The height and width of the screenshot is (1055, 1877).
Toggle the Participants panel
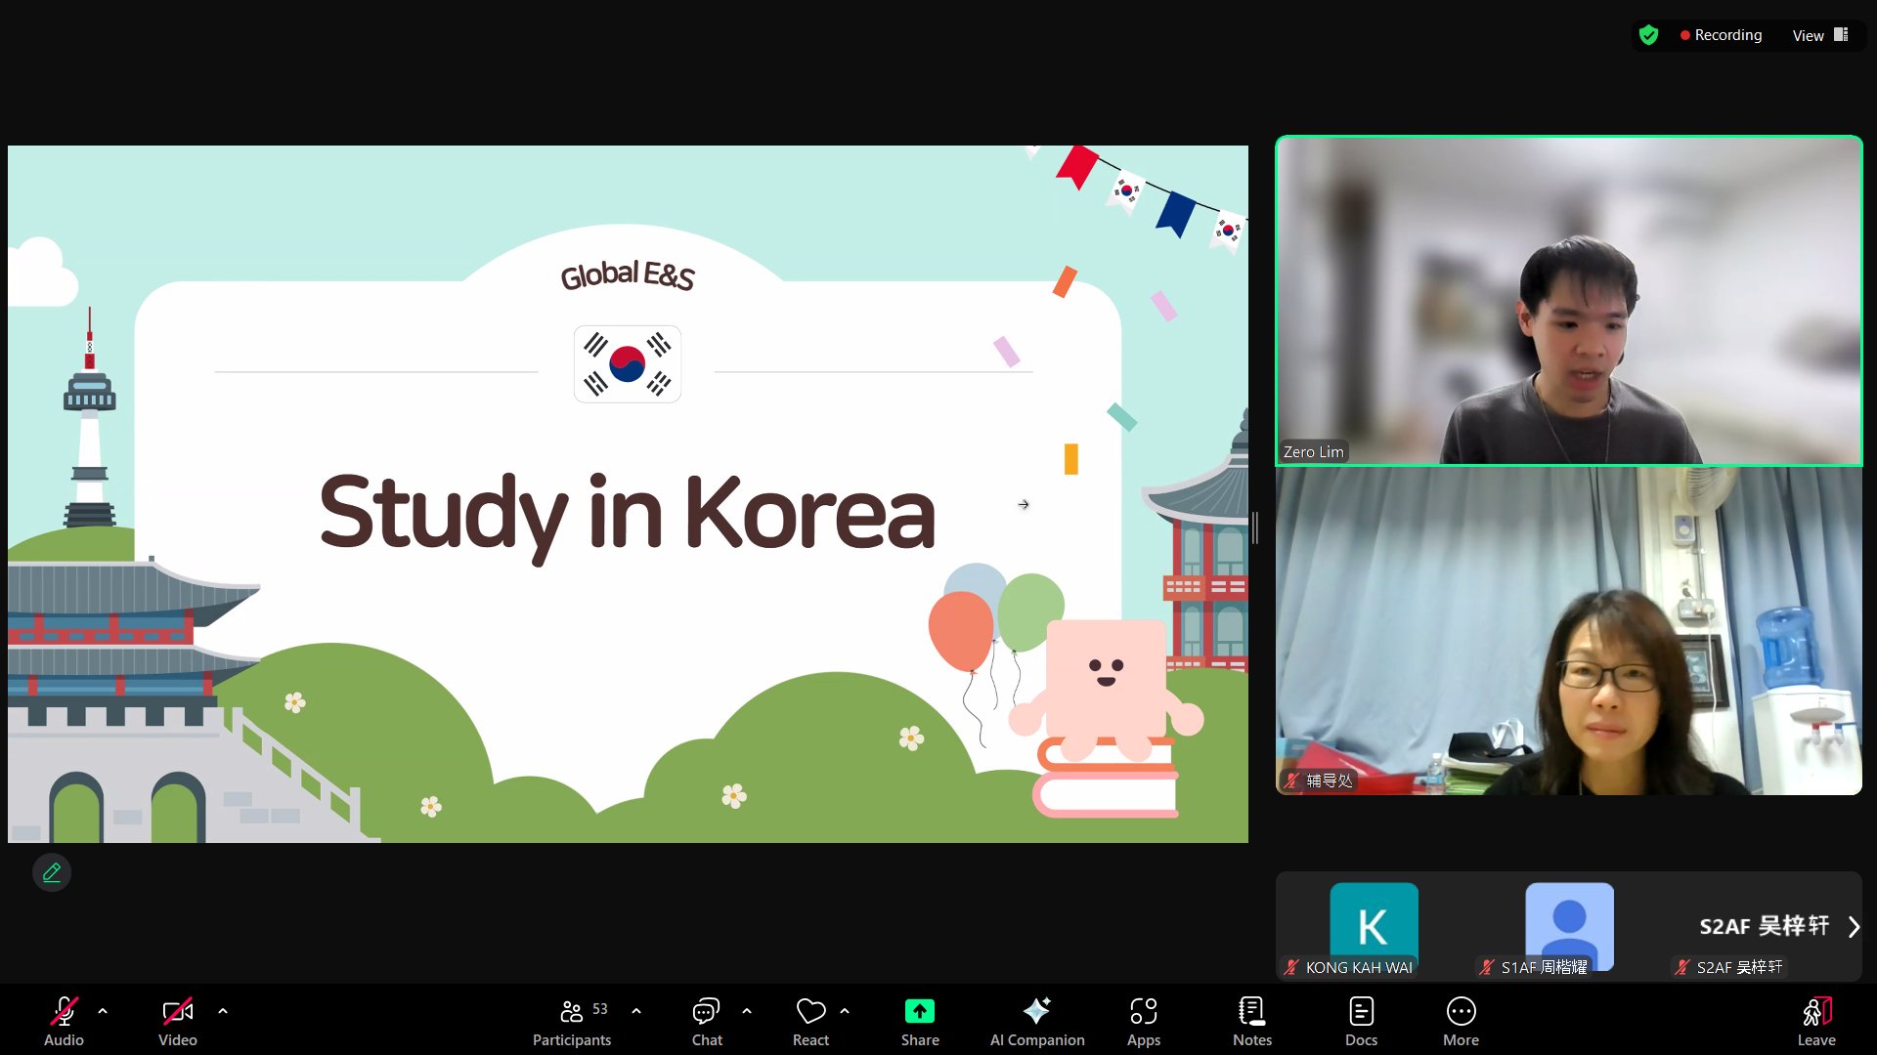572,1021
